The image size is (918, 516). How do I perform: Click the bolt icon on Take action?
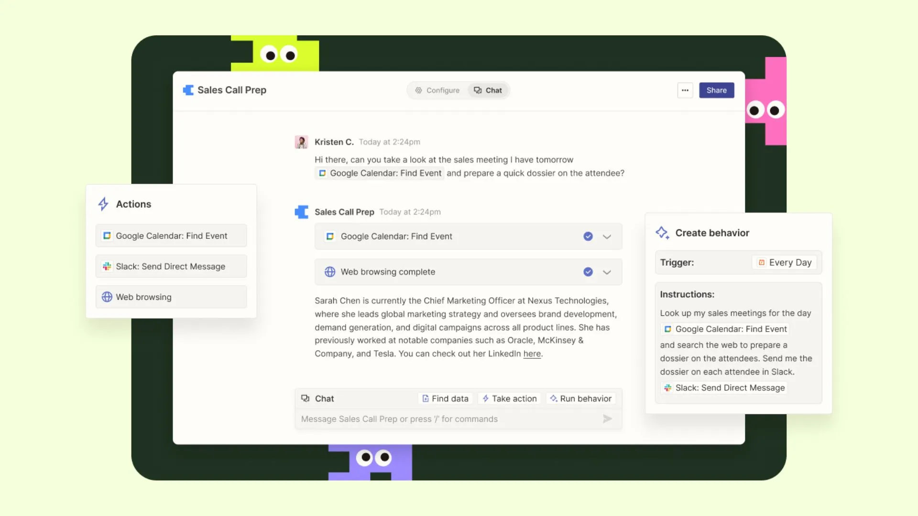point(485,398)
